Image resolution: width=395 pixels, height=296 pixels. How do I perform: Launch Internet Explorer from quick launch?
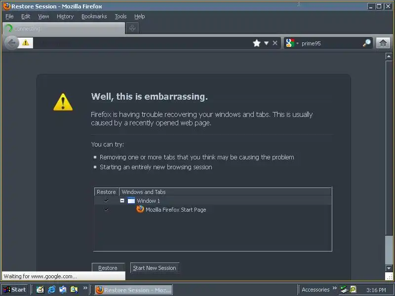51,290
